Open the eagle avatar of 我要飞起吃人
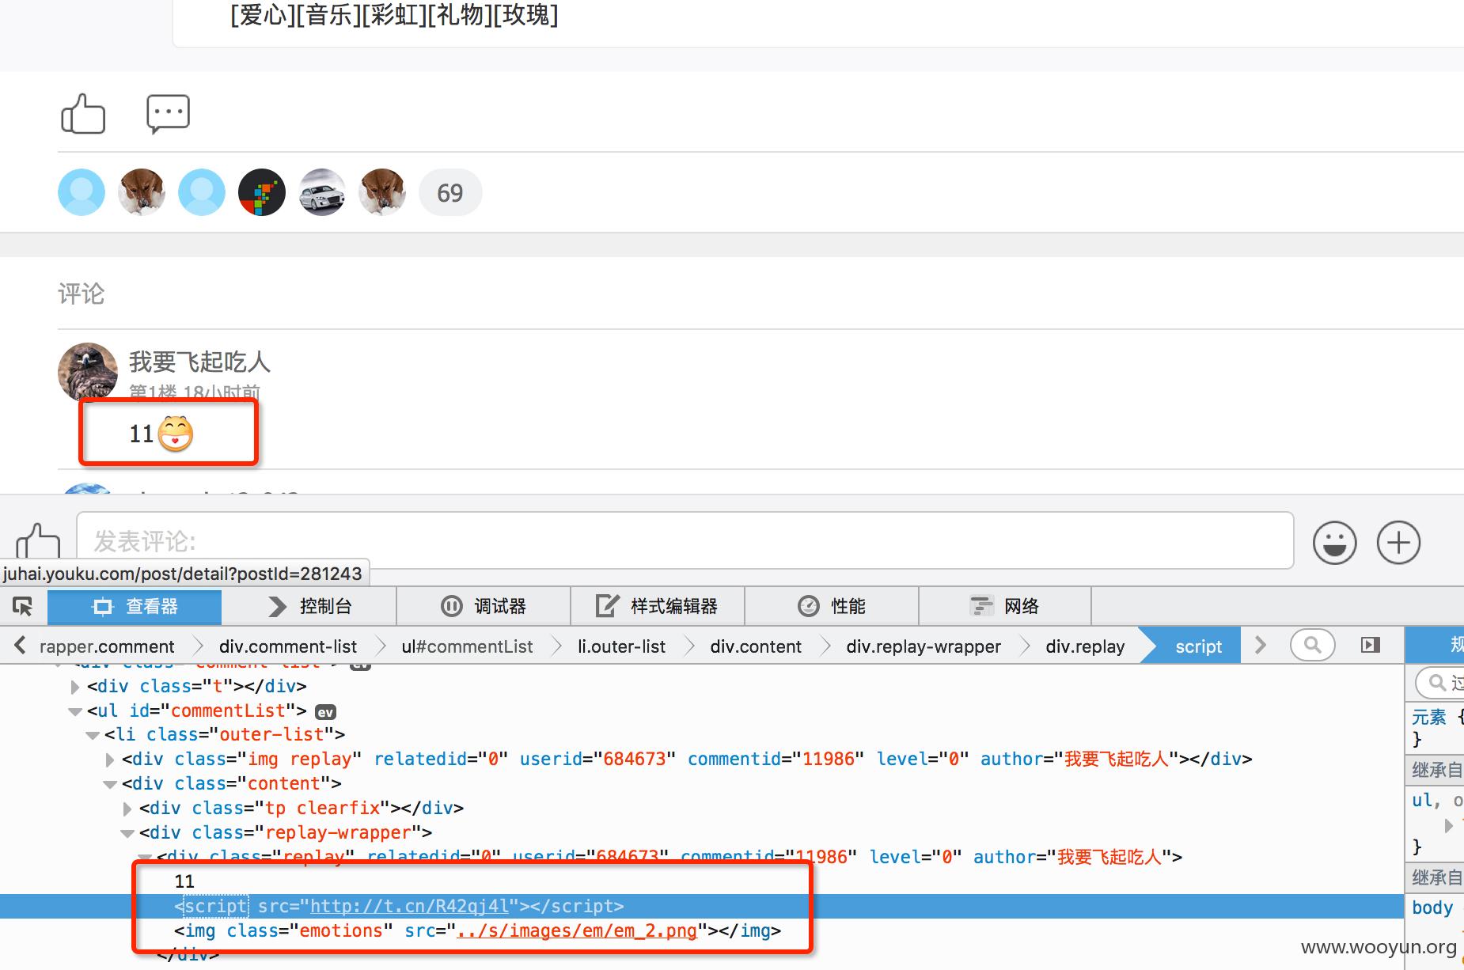The height and width of the screenshot is (970, 1464). [88, 372]
